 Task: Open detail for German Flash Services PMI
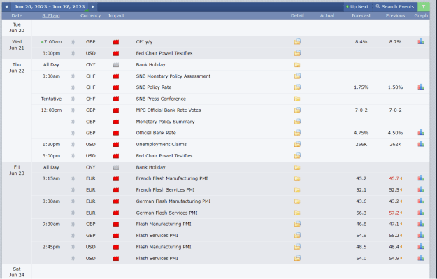[297, 213]
